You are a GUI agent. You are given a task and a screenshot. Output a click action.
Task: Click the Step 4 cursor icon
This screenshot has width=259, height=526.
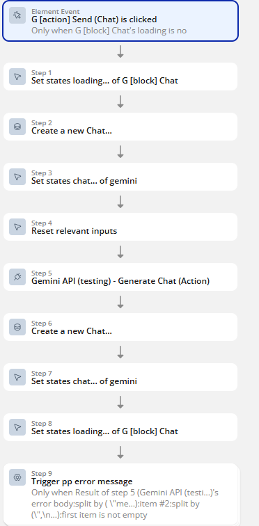[17, 227]
